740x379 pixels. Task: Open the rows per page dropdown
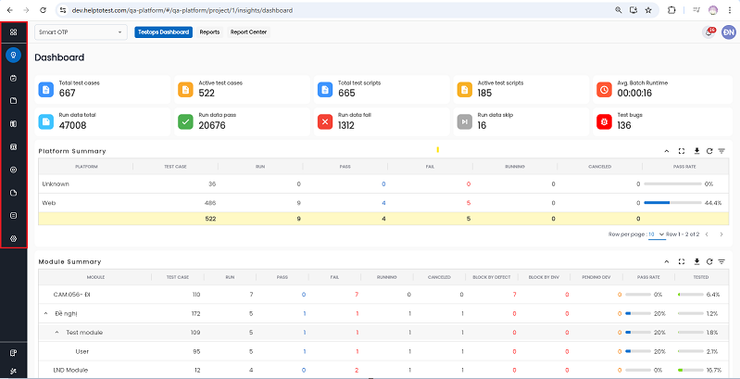(x=656, y=234)
